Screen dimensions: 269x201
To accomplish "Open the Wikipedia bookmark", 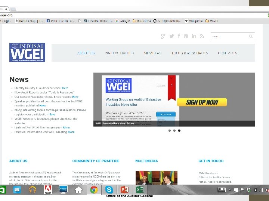I will pyautogui.click(x=194, y=21).
